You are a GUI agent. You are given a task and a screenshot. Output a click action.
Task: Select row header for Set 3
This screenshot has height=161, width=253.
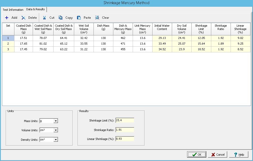pyautogui.click(x=8, y=49)
